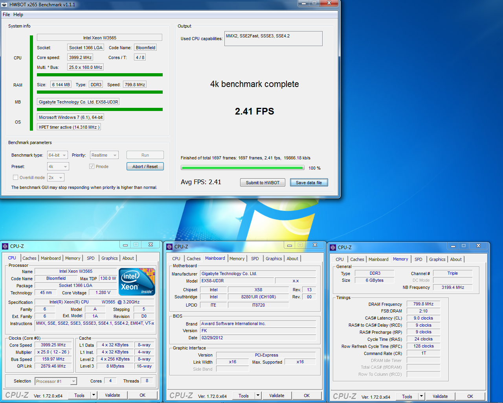Click the Intel Xeon inside logo
Screen dimensions: 503x403
pyautogui.click(x=137, y=282)
